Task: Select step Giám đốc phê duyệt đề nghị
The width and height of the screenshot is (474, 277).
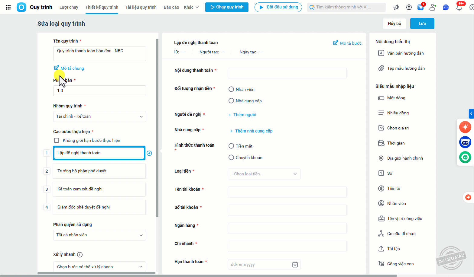Action: [x=99, y=207]
